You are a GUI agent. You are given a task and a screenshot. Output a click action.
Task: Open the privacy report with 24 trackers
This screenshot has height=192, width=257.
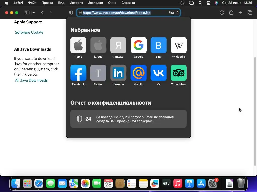[x=128, y=119]
